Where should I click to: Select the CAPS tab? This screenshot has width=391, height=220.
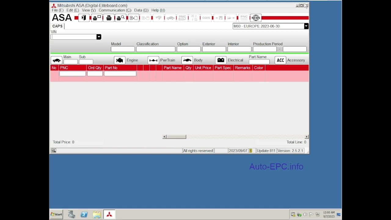click(x=57, y=26)
